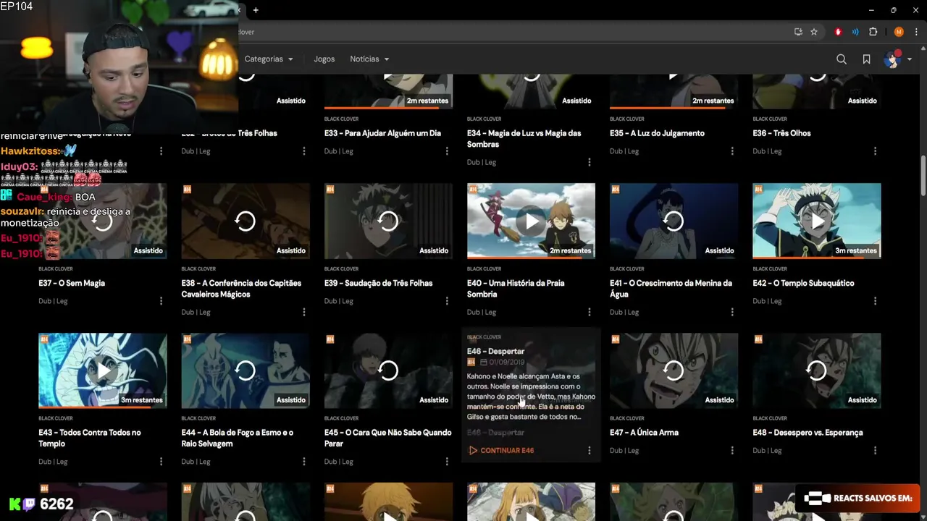Open title E45 - O Cara Que Não Sabe Quando Parar
The height and width of the screenshot is (521, 927).
coord(387,438)
